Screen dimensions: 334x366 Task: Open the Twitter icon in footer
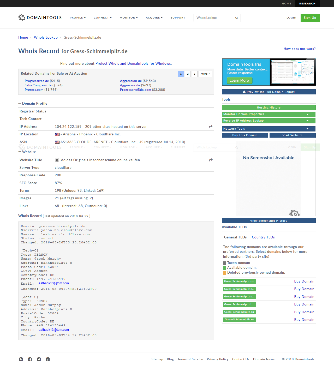39,359
